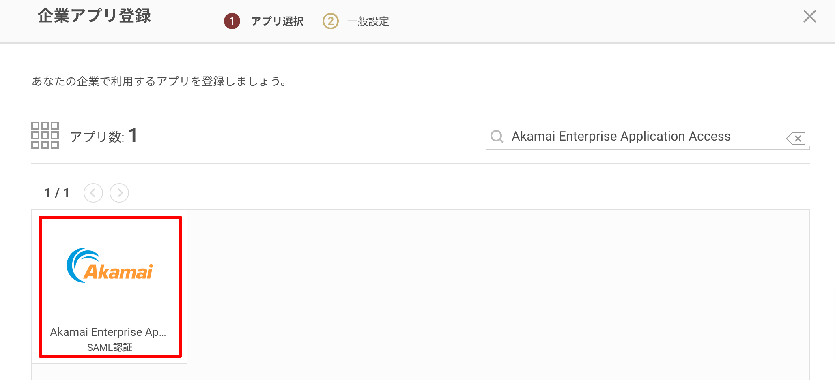The height and width of the screenshot is (380, 835).
Task: Click the 企業アプリ登録 title
Action: point(94,16)
